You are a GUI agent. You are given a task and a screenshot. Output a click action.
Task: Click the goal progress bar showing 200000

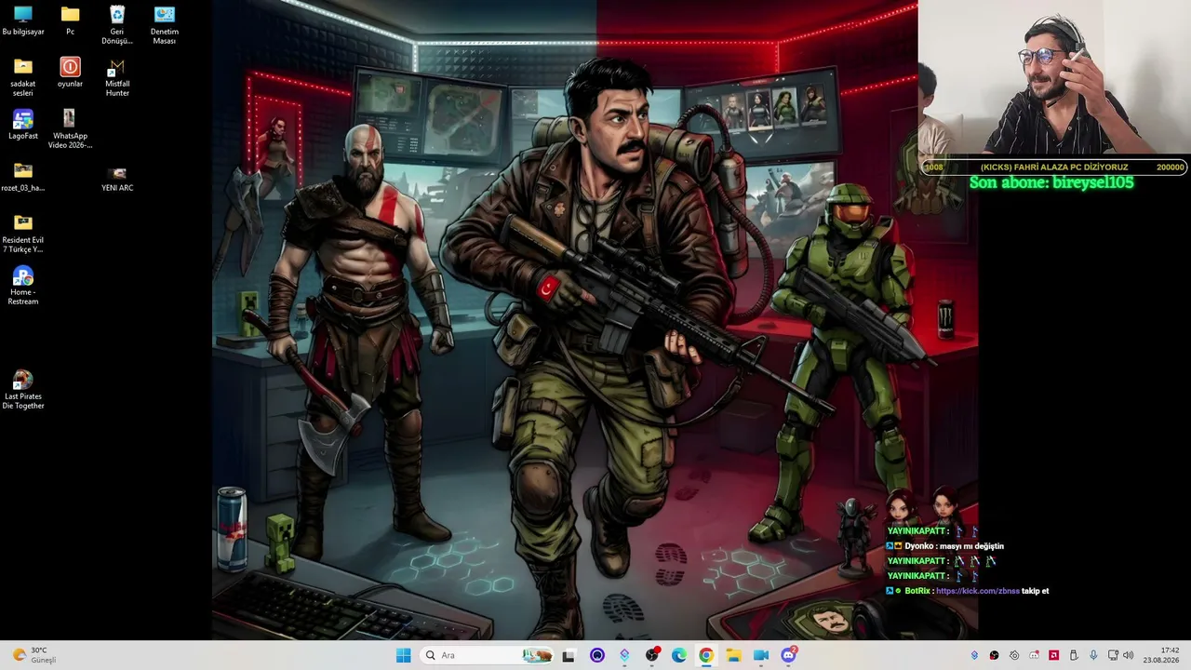[x=1054, y=167]
